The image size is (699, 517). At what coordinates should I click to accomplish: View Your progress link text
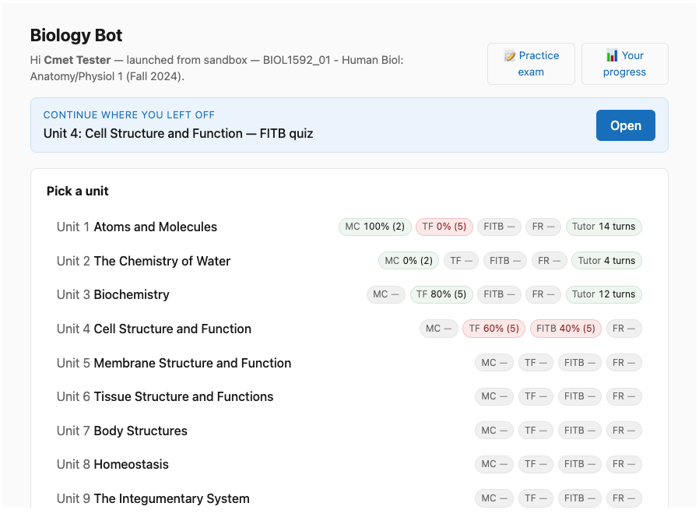624,64
